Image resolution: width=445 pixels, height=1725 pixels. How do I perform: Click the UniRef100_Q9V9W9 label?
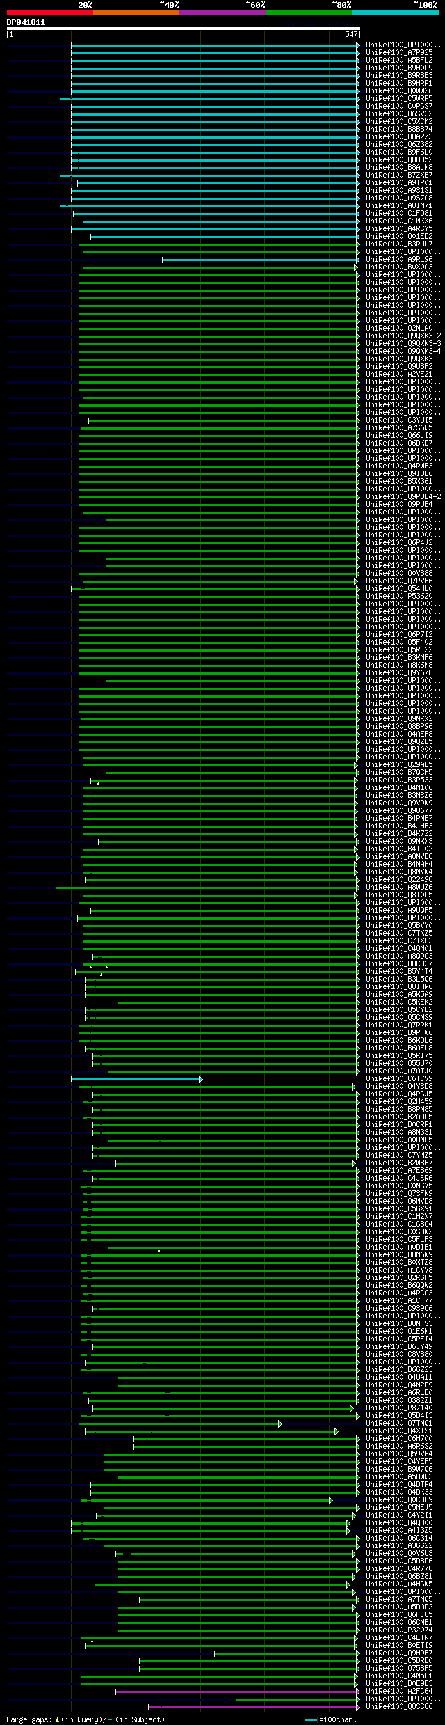coord(399,803)
